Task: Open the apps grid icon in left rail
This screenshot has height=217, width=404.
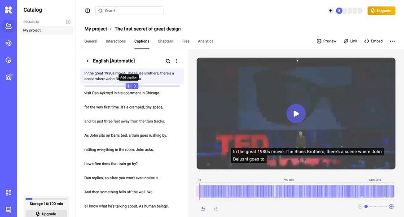Action: point(9,193)
